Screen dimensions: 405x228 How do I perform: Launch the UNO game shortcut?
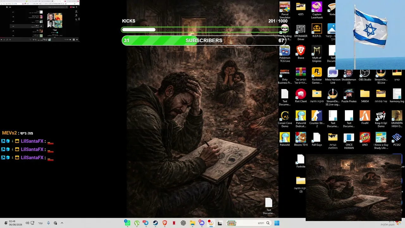pyautogui.click(x=365, y=139)
